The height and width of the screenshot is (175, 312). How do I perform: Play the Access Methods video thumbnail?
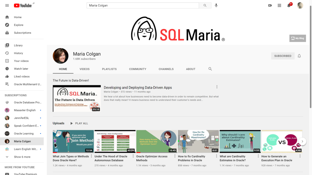(x=157, y=141)
